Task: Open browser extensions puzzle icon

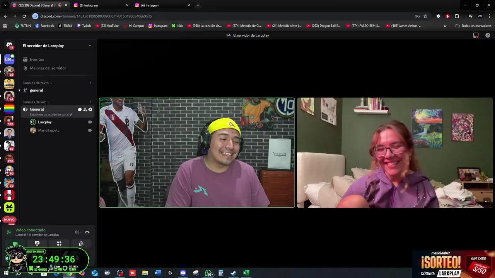Action: (457, 16)
